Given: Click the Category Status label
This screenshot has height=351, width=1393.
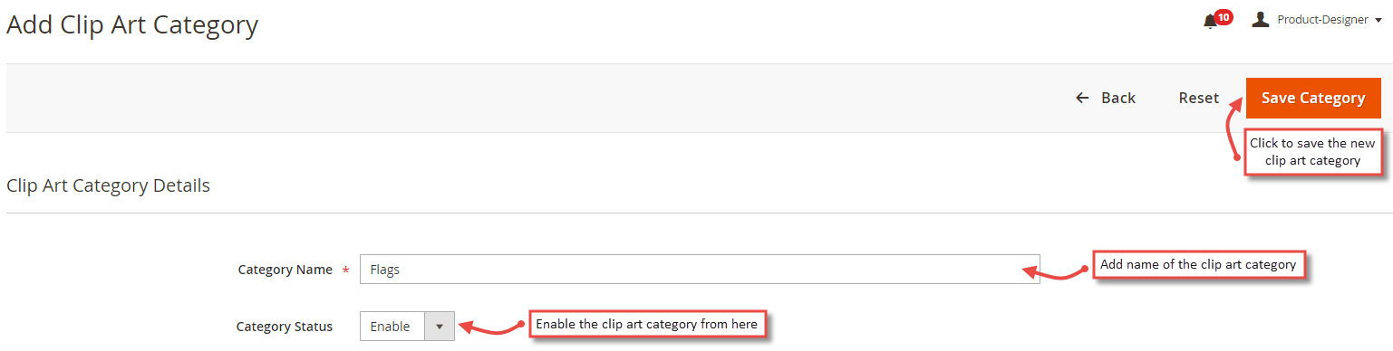Looking at the screenshot, I should (284, 327).
